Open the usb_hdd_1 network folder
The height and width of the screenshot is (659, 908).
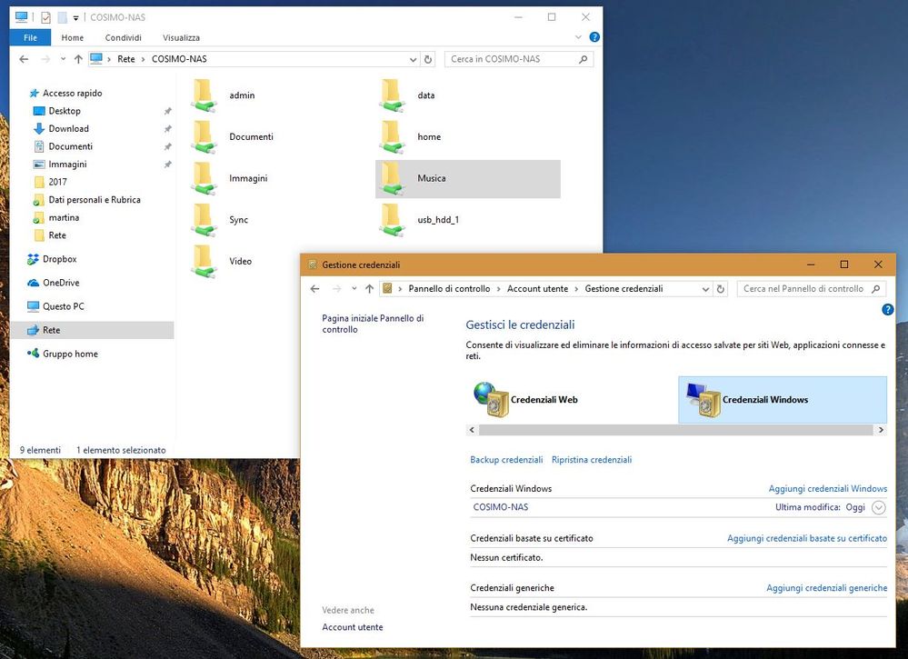[393, 220]
